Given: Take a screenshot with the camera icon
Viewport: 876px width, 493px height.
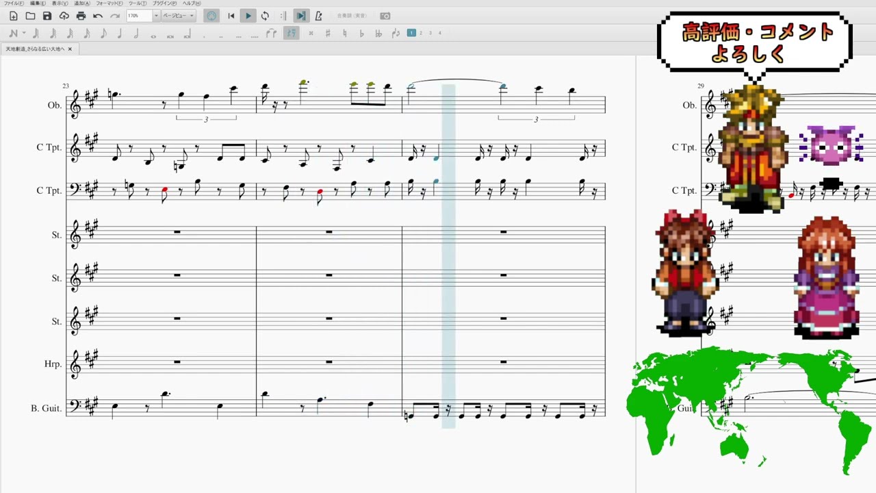Looking at the screenshot, I should tap(385, 16).
